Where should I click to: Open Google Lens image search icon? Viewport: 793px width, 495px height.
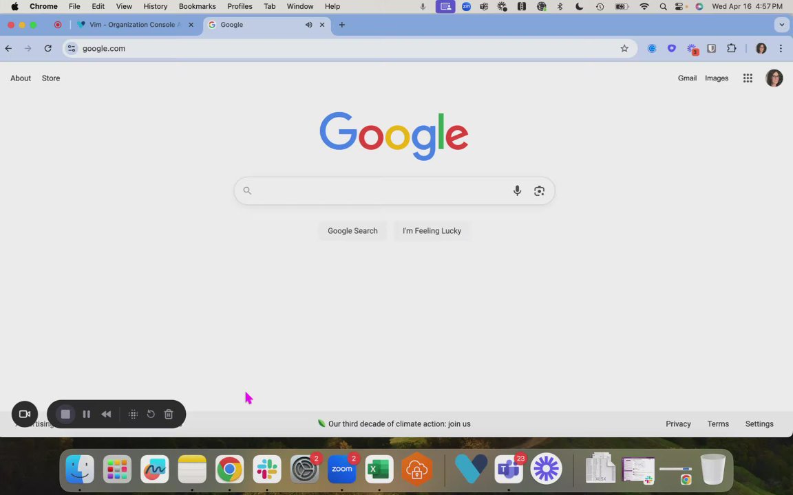click(539, 190)
